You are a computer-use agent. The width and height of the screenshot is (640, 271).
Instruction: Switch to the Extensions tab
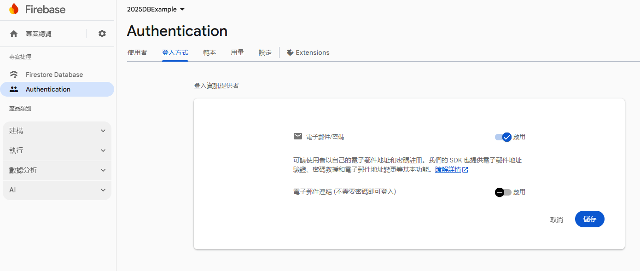[308, 52]
